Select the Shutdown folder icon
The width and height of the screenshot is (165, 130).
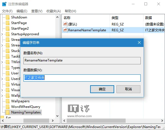8,17
